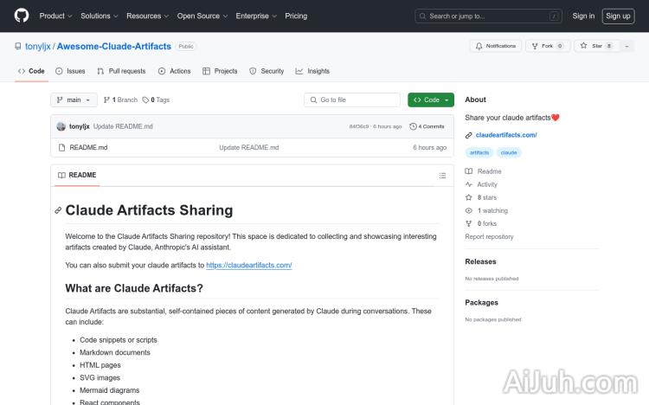Screen dimensions: 649x405
Task: Open the latest commit message Update README.md
Action: (123, 126)
